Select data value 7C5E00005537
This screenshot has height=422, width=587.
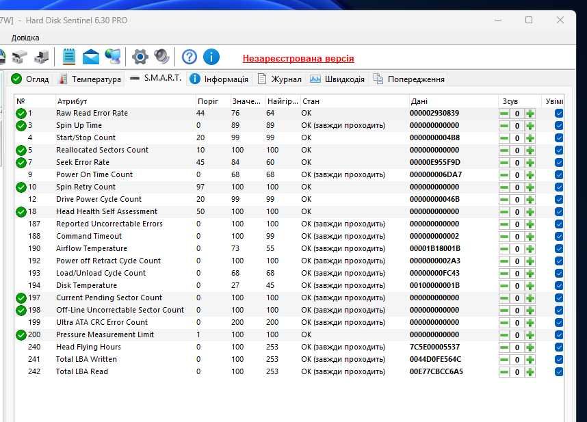(x=434, y=347)
